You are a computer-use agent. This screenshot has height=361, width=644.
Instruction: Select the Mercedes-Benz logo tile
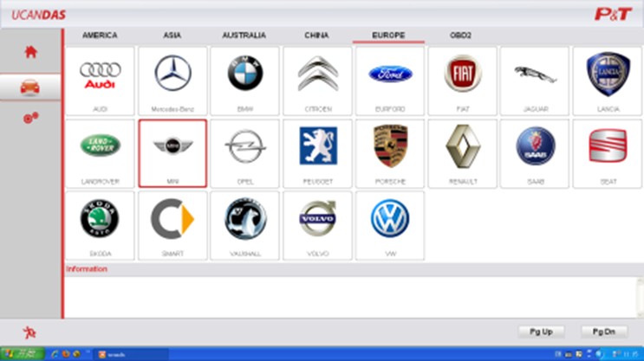172,81
